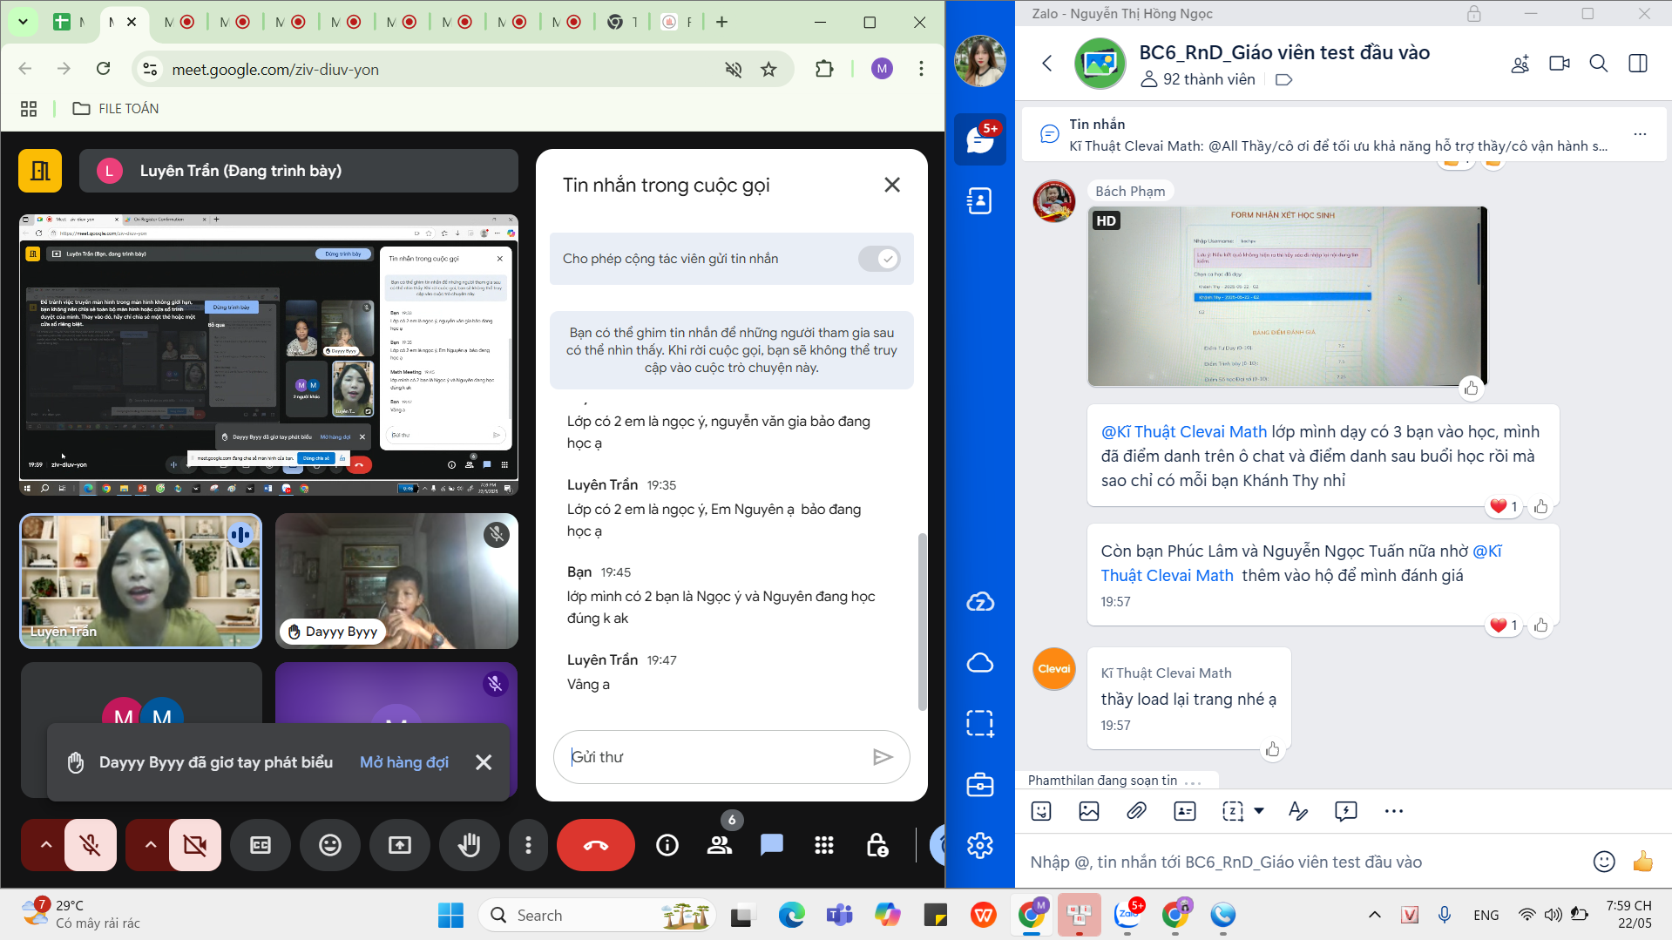1672x940 pixels.
Task: Open Zalo screenshot tool in sidebar
Action: pos(980,724)
